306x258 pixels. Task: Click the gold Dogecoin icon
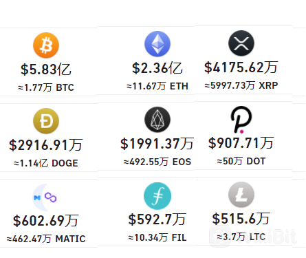pos(46,121)
